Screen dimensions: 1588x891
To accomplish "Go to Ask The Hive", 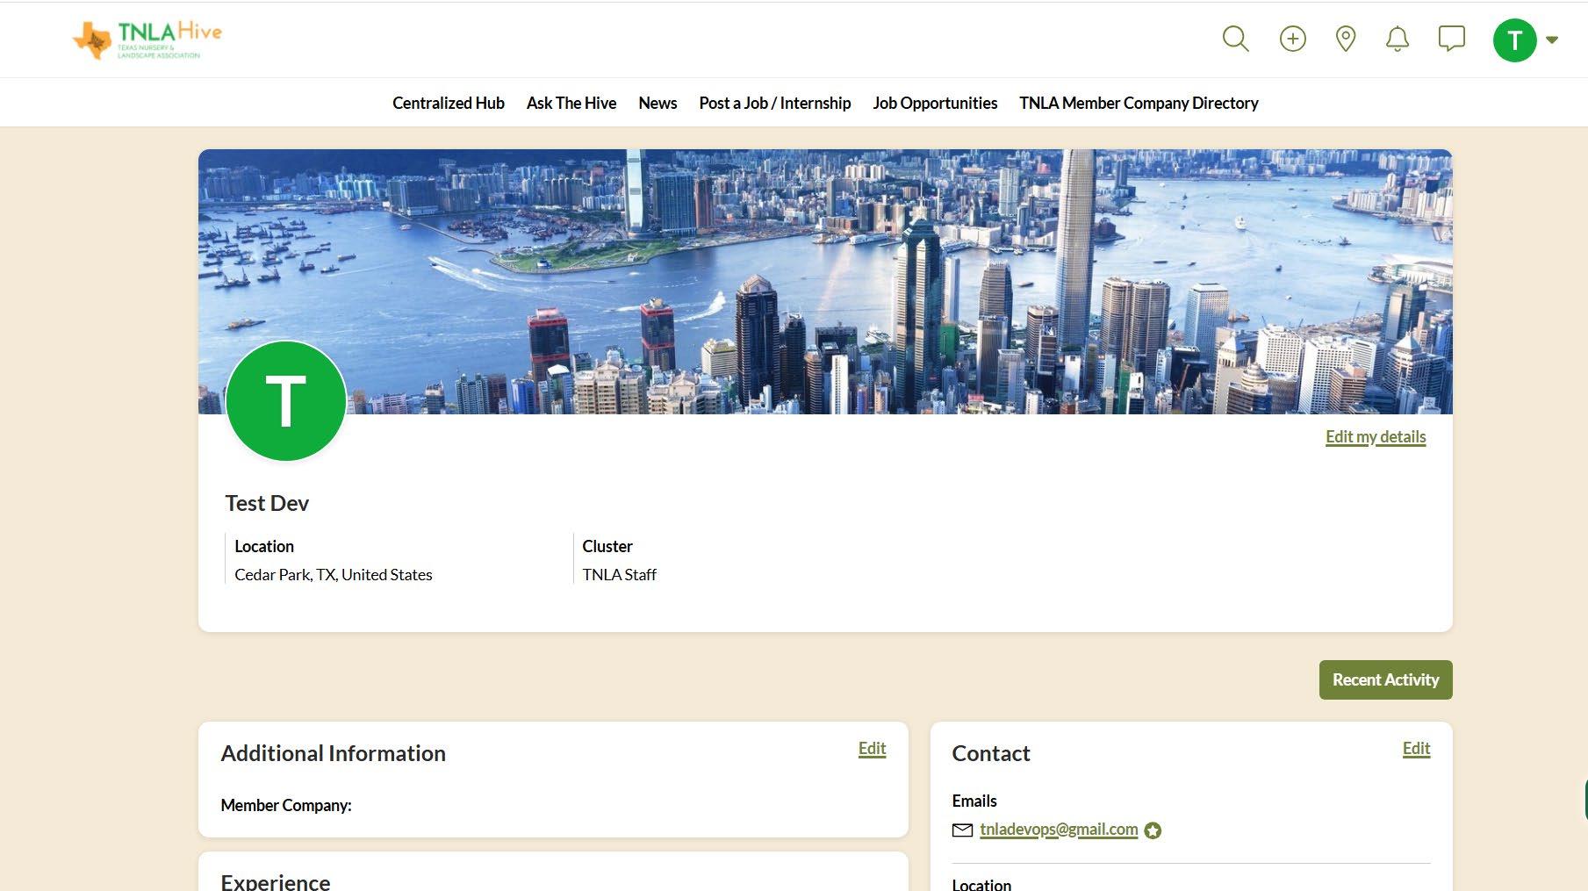I will tap(571, 103).
